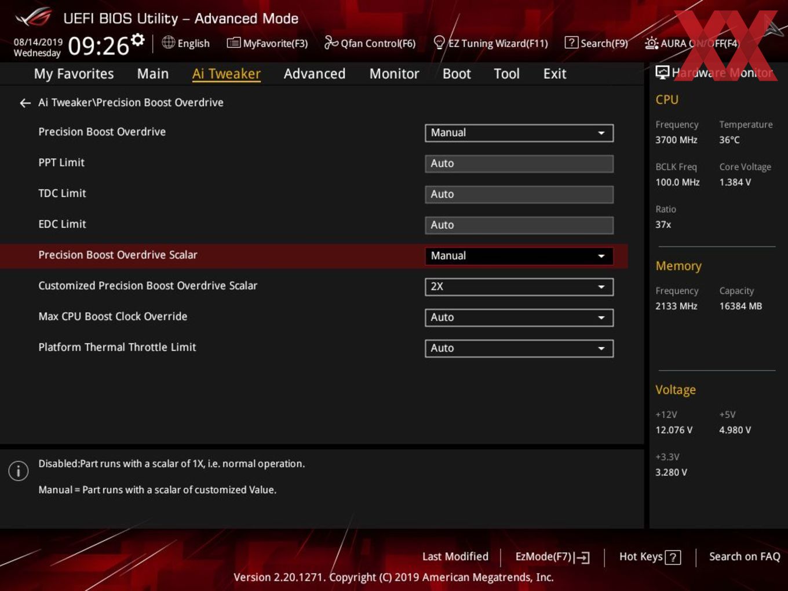Click the globe language icon
Screen dimensions: 788x591
click(168, 42)
